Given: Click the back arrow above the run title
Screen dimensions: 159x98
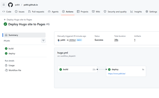Looking at the screenshot, I should pos(5,20).
